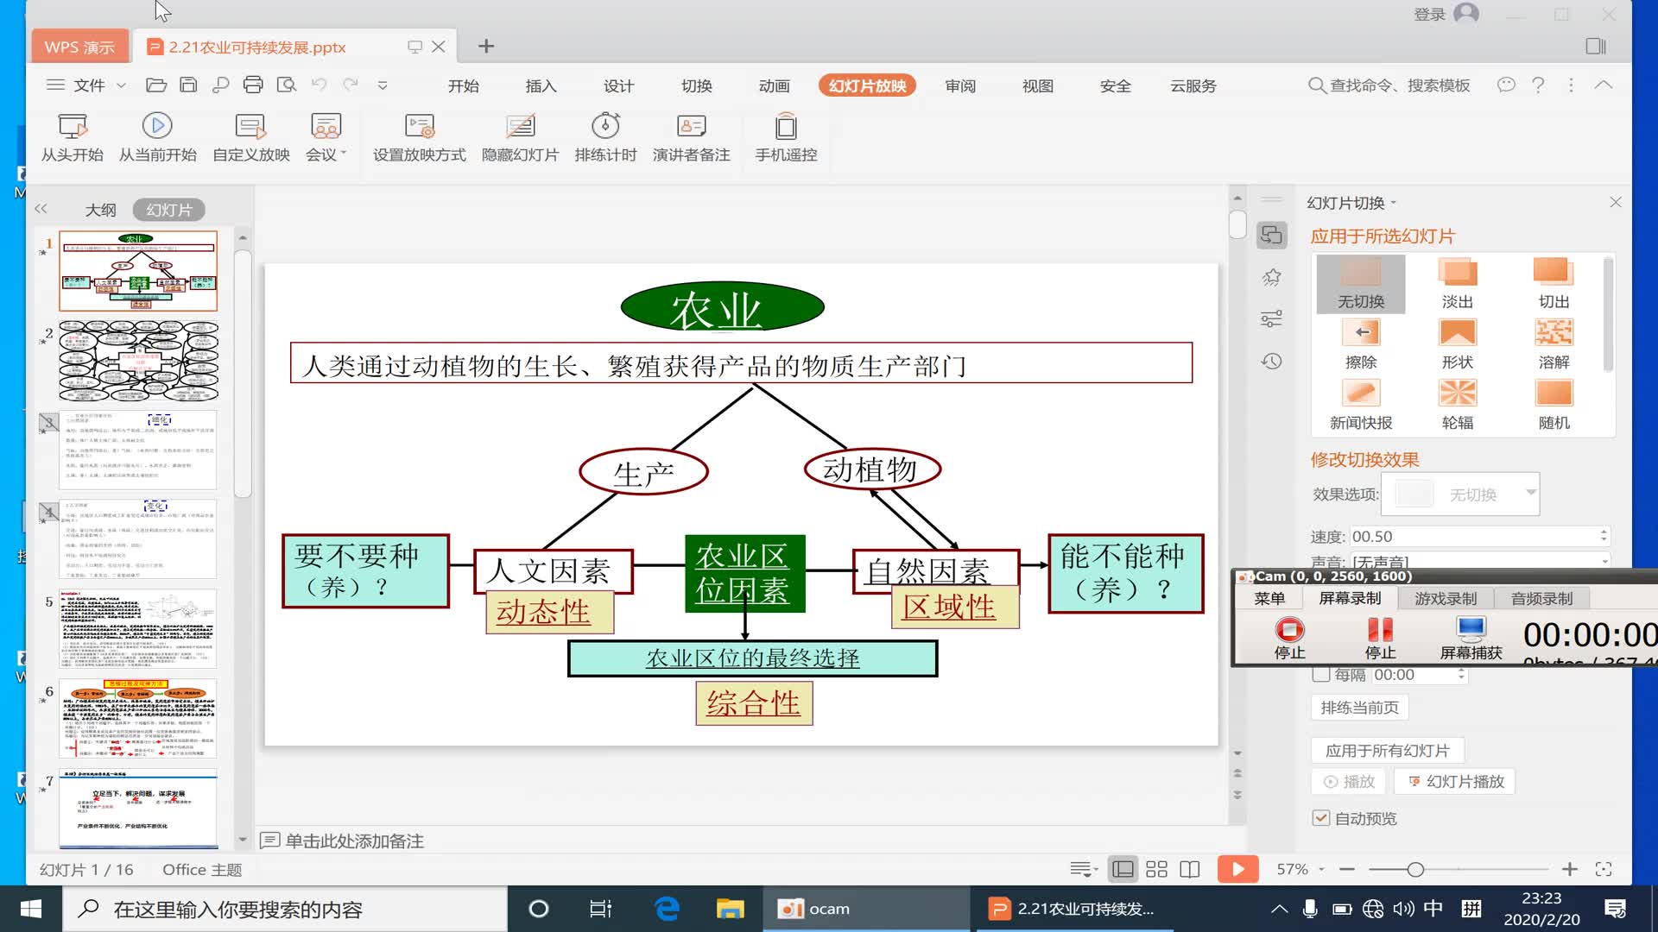The image size is (1658, 932).
Task: Click the Hide Slide (隐藏幻灯片) icon
Action: click(520, 127)
